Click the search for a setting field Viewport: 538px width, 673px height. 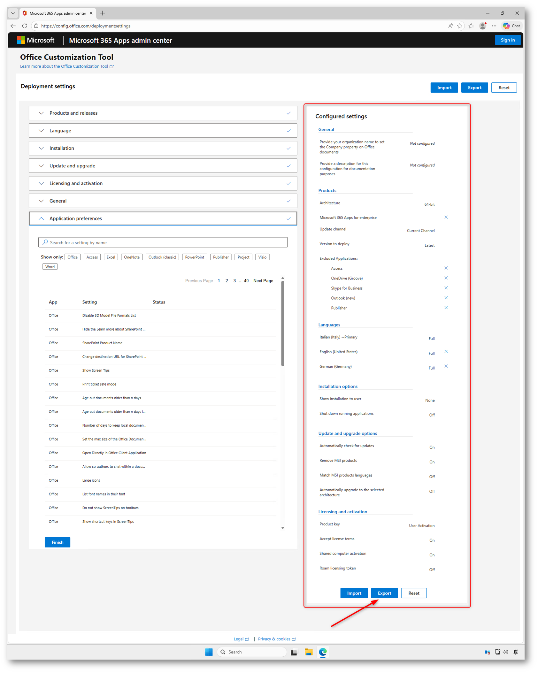pos(163,242)
